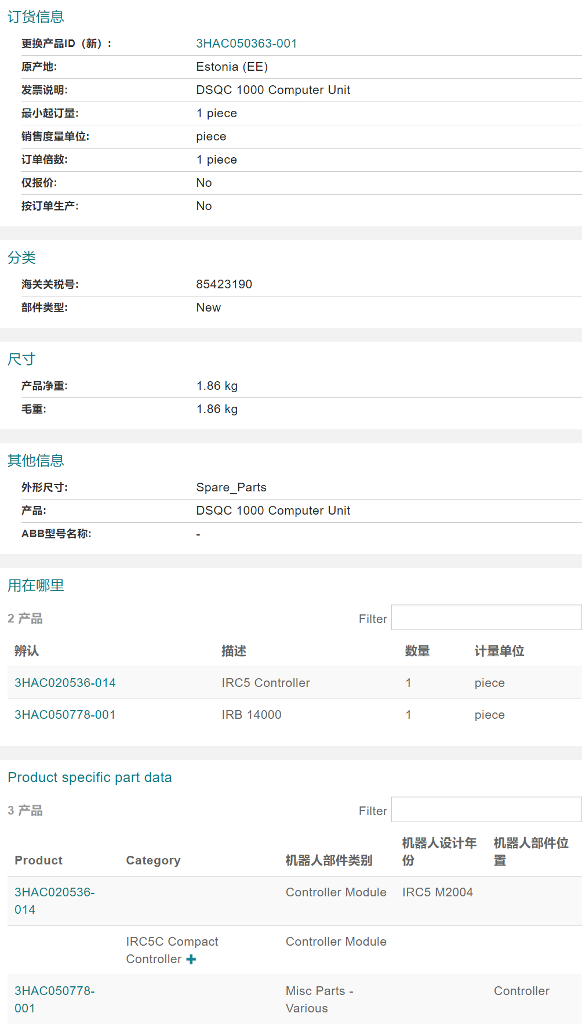
Task: Sort by the 计量单位 column header
Action: pos(499,651)
